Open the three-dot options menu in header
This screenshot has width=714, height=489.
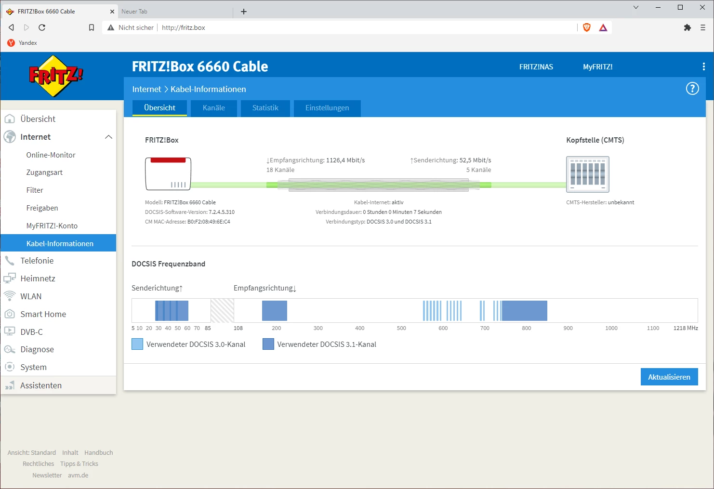[x=703, y=67]
